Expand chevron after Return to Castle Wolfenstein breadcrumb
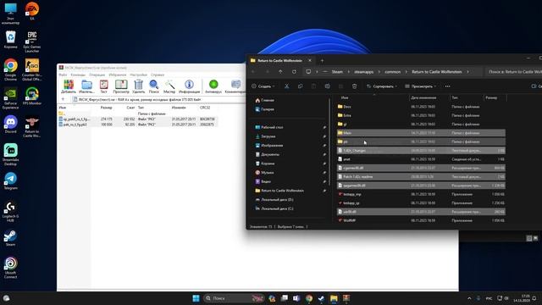This screenshot has height=305, width=542. pyautogui.click(x=467, y=72)
